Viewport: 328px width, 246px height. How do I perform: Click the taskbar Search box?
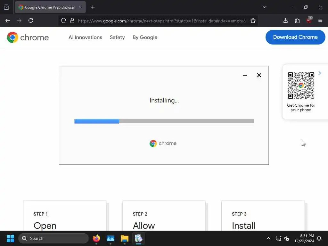tap(53, 238)
